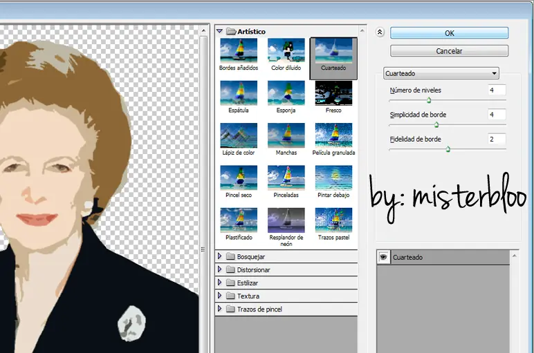Click the Número de niveles slider handle
The width and height of the screenshot is (534, 353).
click(429, 100)
